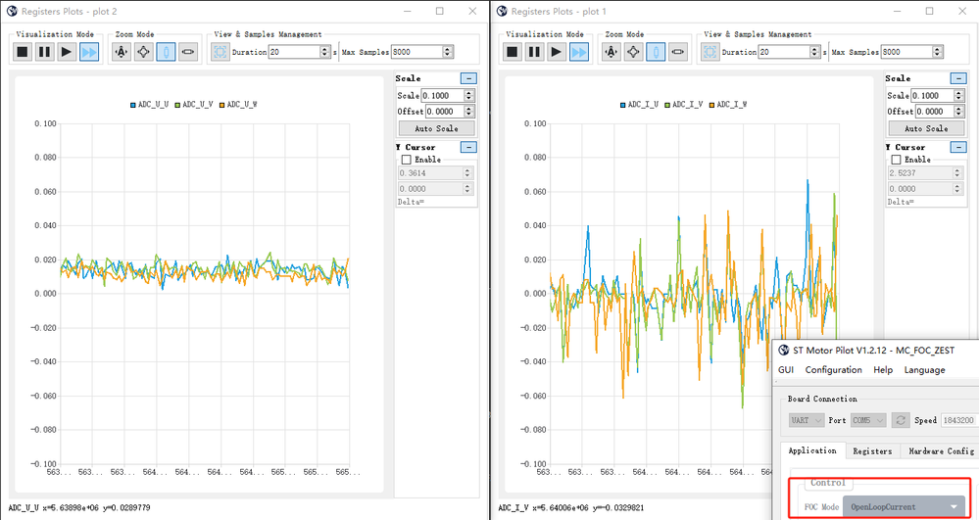Toggle ADC_I_U series in plot 1 legend
Screen dimensions: 979x520
(638, 105)
